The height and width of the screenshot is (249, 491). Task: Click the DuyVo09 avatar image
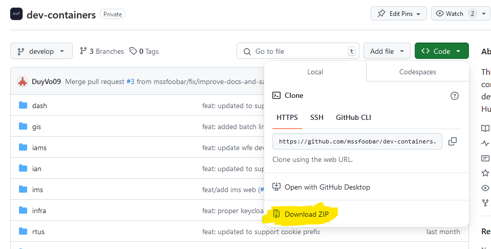click(23, 82)
